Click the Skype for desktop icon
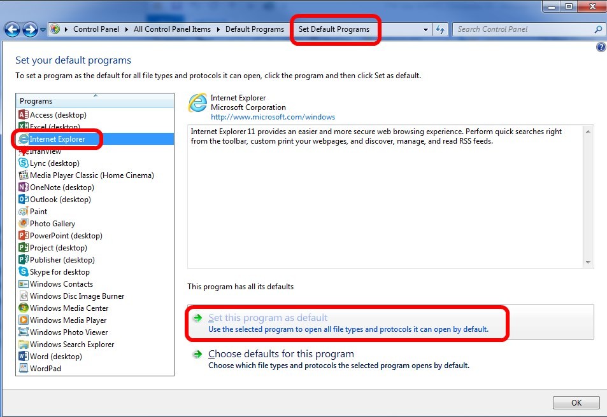This screenshot has height=417, width=607. coord(24,272)
